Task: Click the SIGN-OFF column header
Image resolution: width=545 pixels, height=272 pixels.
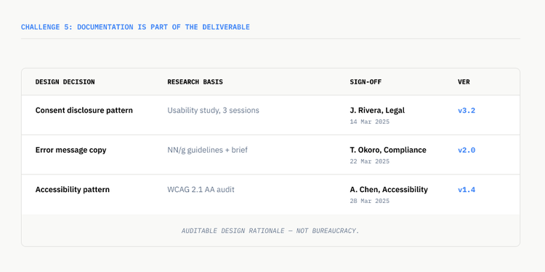Action: 366,82
